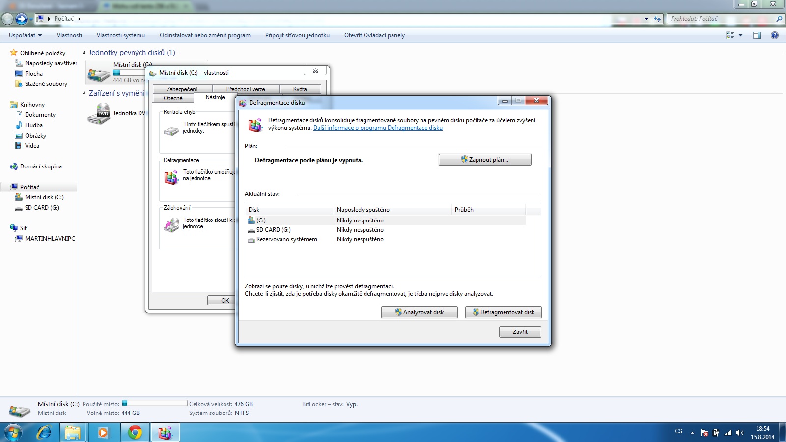Expand the view options dropdown arrow
The width and height of the screenshot is (786, 442).
(740, 35)
